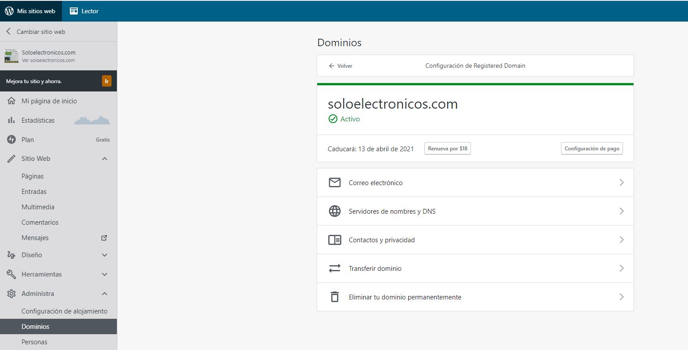Click the Estadísticas bar chart icon

point(12,120)
